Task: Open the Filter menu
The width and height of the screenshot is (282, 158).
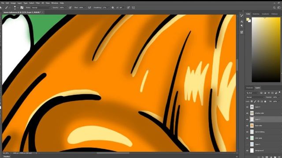Action: 37,3
